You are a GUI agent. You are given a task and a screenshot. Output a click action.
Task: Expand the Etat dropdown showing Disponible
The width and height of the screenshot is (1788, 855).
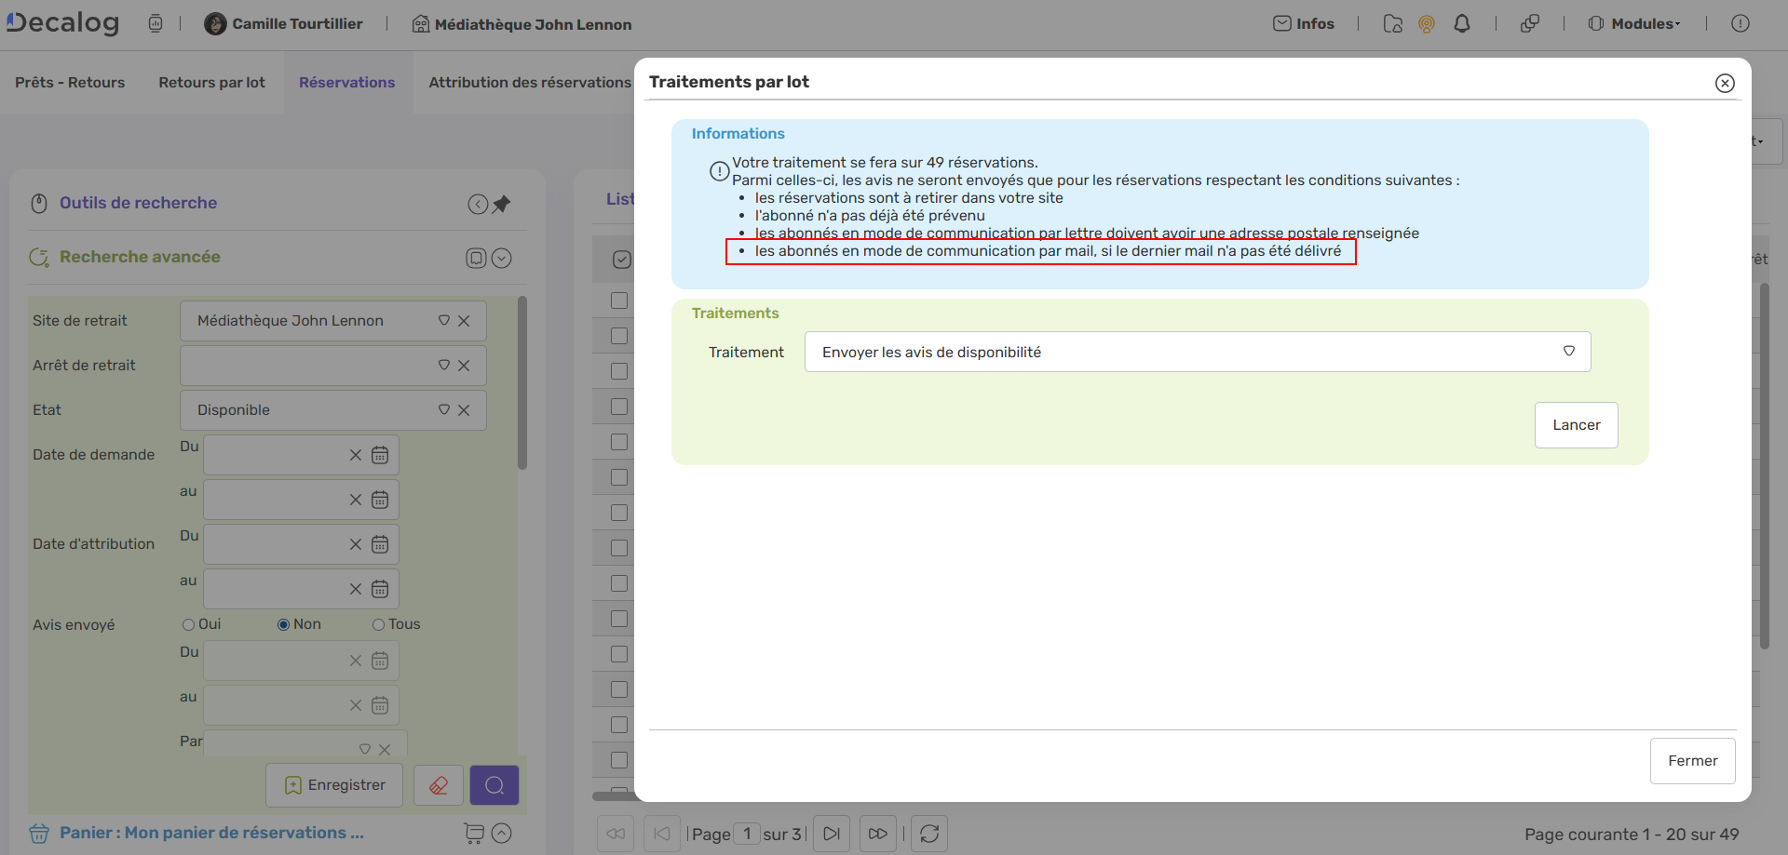444,410
